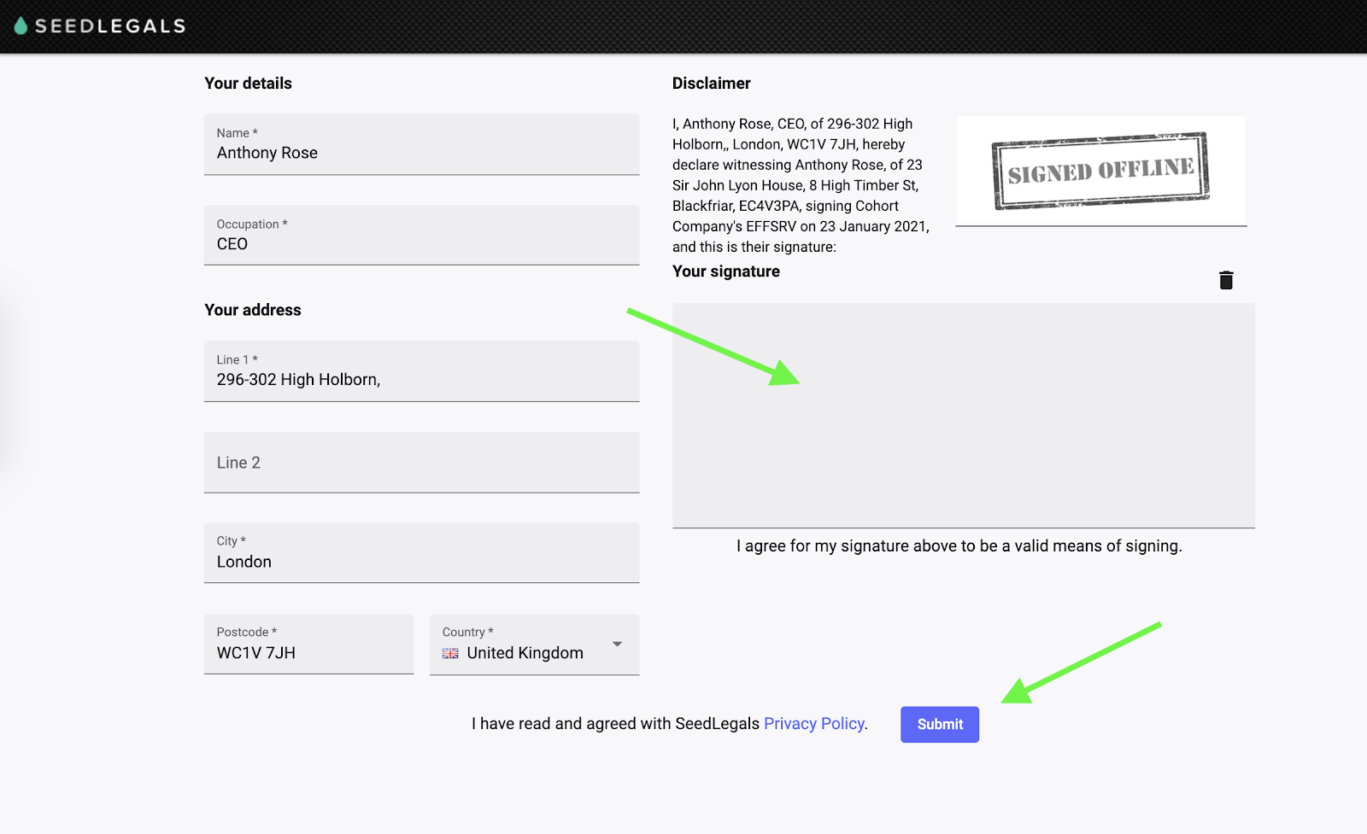
Task: Click inside the blank signature pad
Action: (x=963, y=416)
